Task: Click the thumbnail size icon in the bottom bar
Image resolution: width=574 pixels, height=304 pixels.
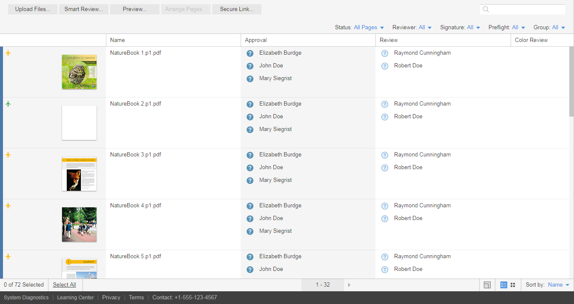Action: click(x=487, y=285)
